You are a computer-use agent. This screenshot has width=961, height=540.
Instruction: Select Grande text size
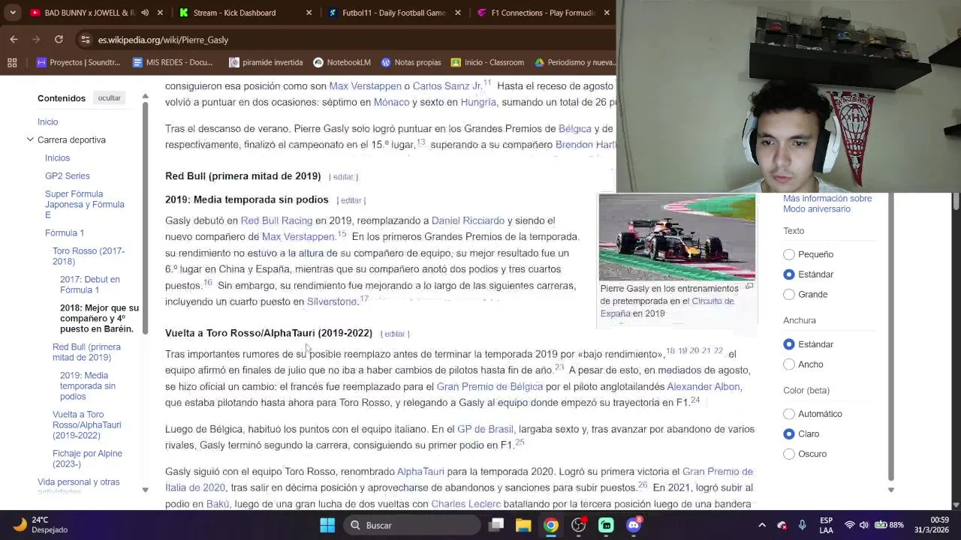789,295
